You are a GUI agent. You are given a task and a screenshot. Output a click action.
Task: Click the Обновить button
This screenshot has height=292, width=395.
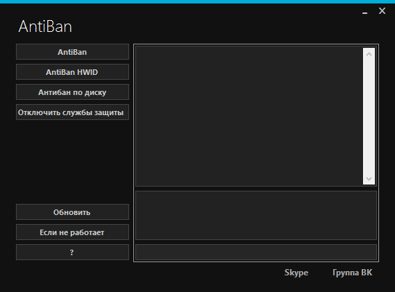[x=72, y=212]
